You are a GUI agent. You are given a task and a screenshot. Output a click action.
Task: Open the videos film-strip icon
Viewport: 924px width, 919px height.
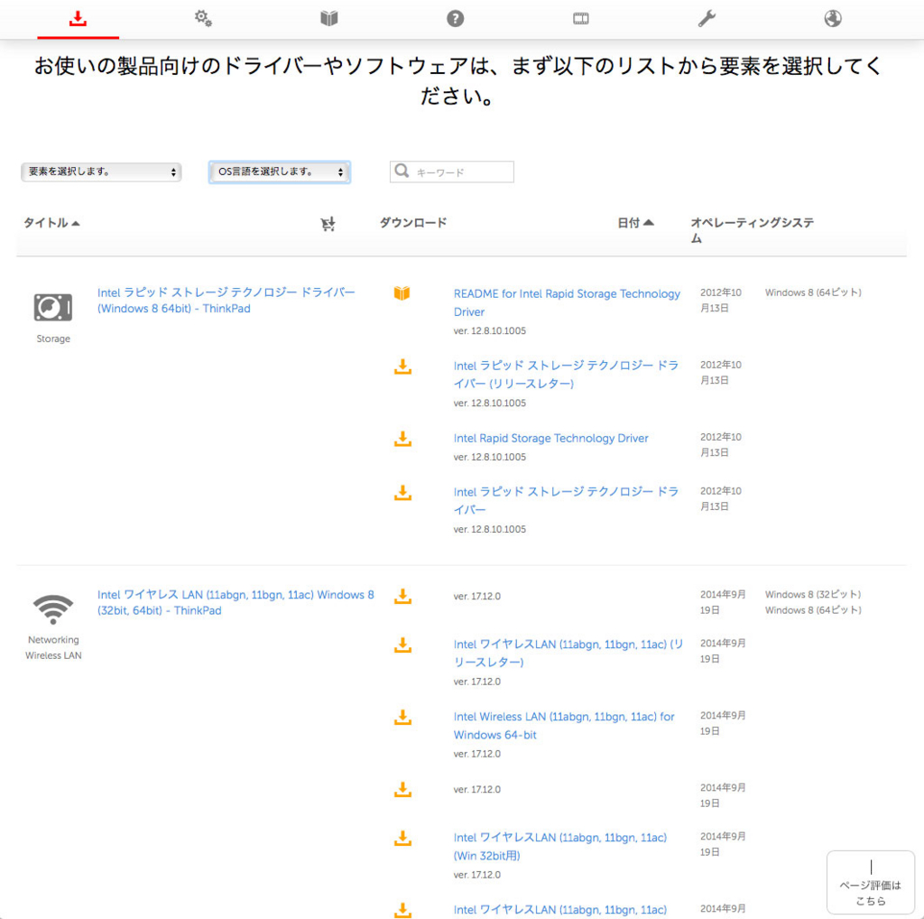tap(580, 18)
